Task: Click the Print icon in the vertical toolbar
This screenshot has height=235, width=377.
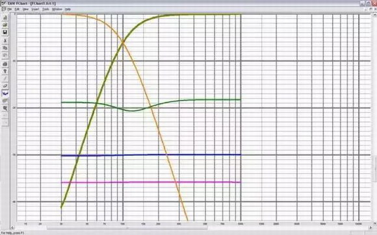Action: click(x=5, y=64)
